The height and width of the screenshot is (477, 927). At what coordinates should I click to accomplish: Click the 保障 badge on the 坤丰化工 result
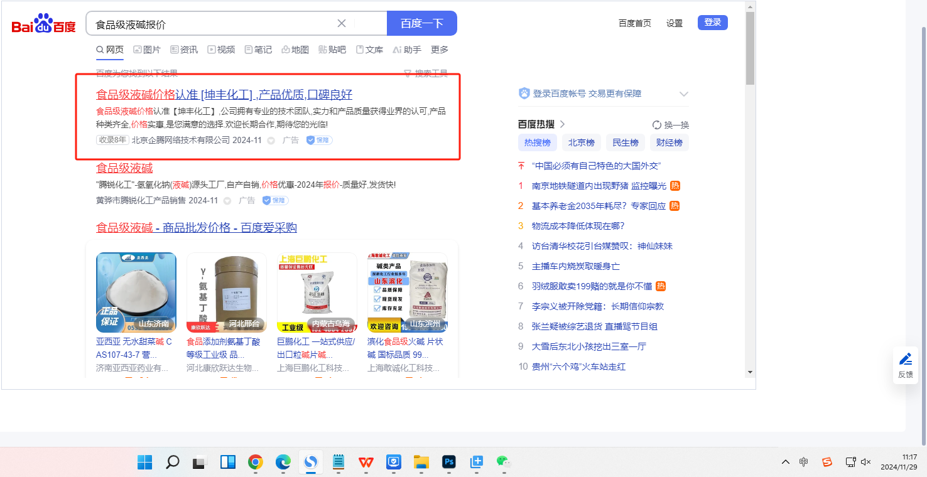(320, 140)
